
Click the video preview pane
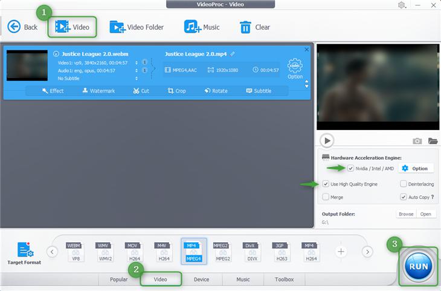(x=378, y=87)
